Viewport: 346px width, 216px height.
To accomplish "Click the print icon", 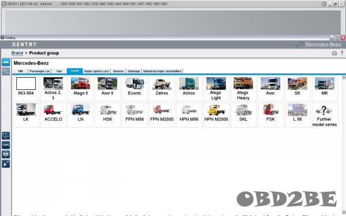I will 334,53.
